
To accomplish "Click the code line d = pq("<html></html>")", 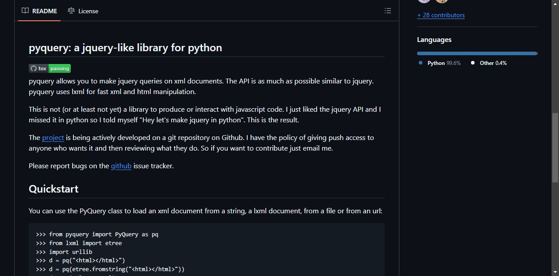I will point(80,261).
